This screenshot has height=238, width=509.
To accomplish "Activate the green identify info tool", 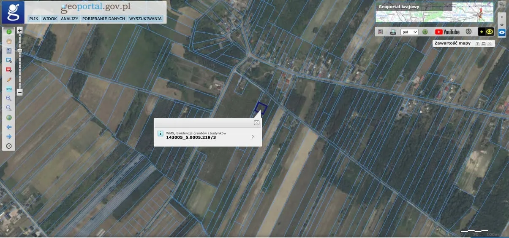I will point(8,32).
